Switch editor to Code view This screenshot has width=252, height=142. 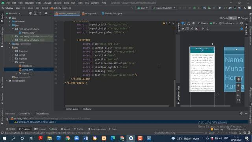[x=224, y=18]
